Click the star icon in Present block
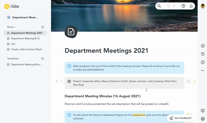 pos(69,81)
